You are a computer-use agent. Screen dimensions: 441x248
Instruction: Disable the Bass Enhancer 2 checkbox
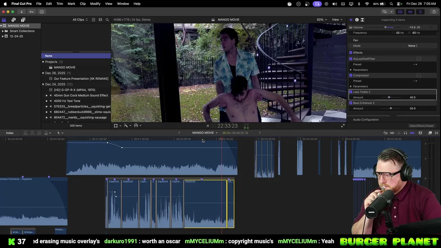(x=351, y=103)
